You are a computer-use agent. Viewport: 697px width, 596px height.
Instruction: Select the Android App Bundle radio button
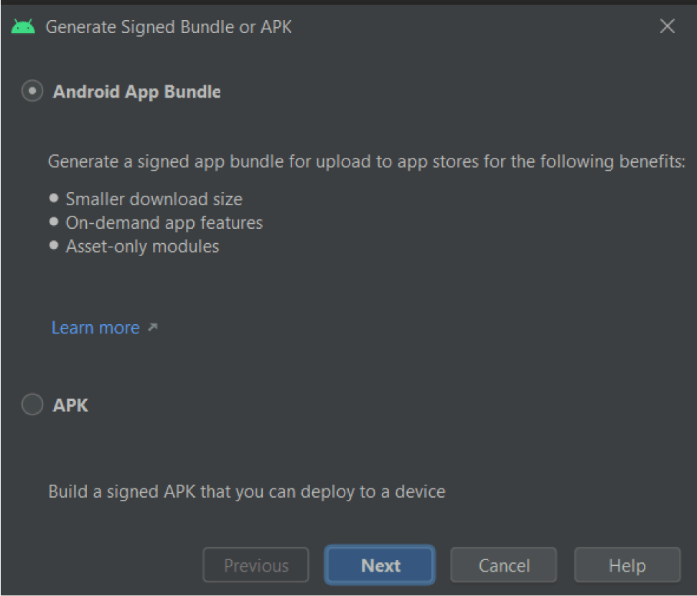click(32, 90)
